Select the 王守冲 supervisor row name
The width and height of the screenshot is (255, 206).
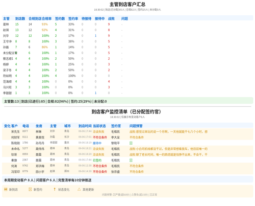7,41
